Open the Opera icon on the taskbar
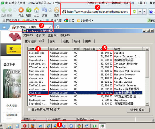Screen dimensions: 155x129 [x=25, y=126]
